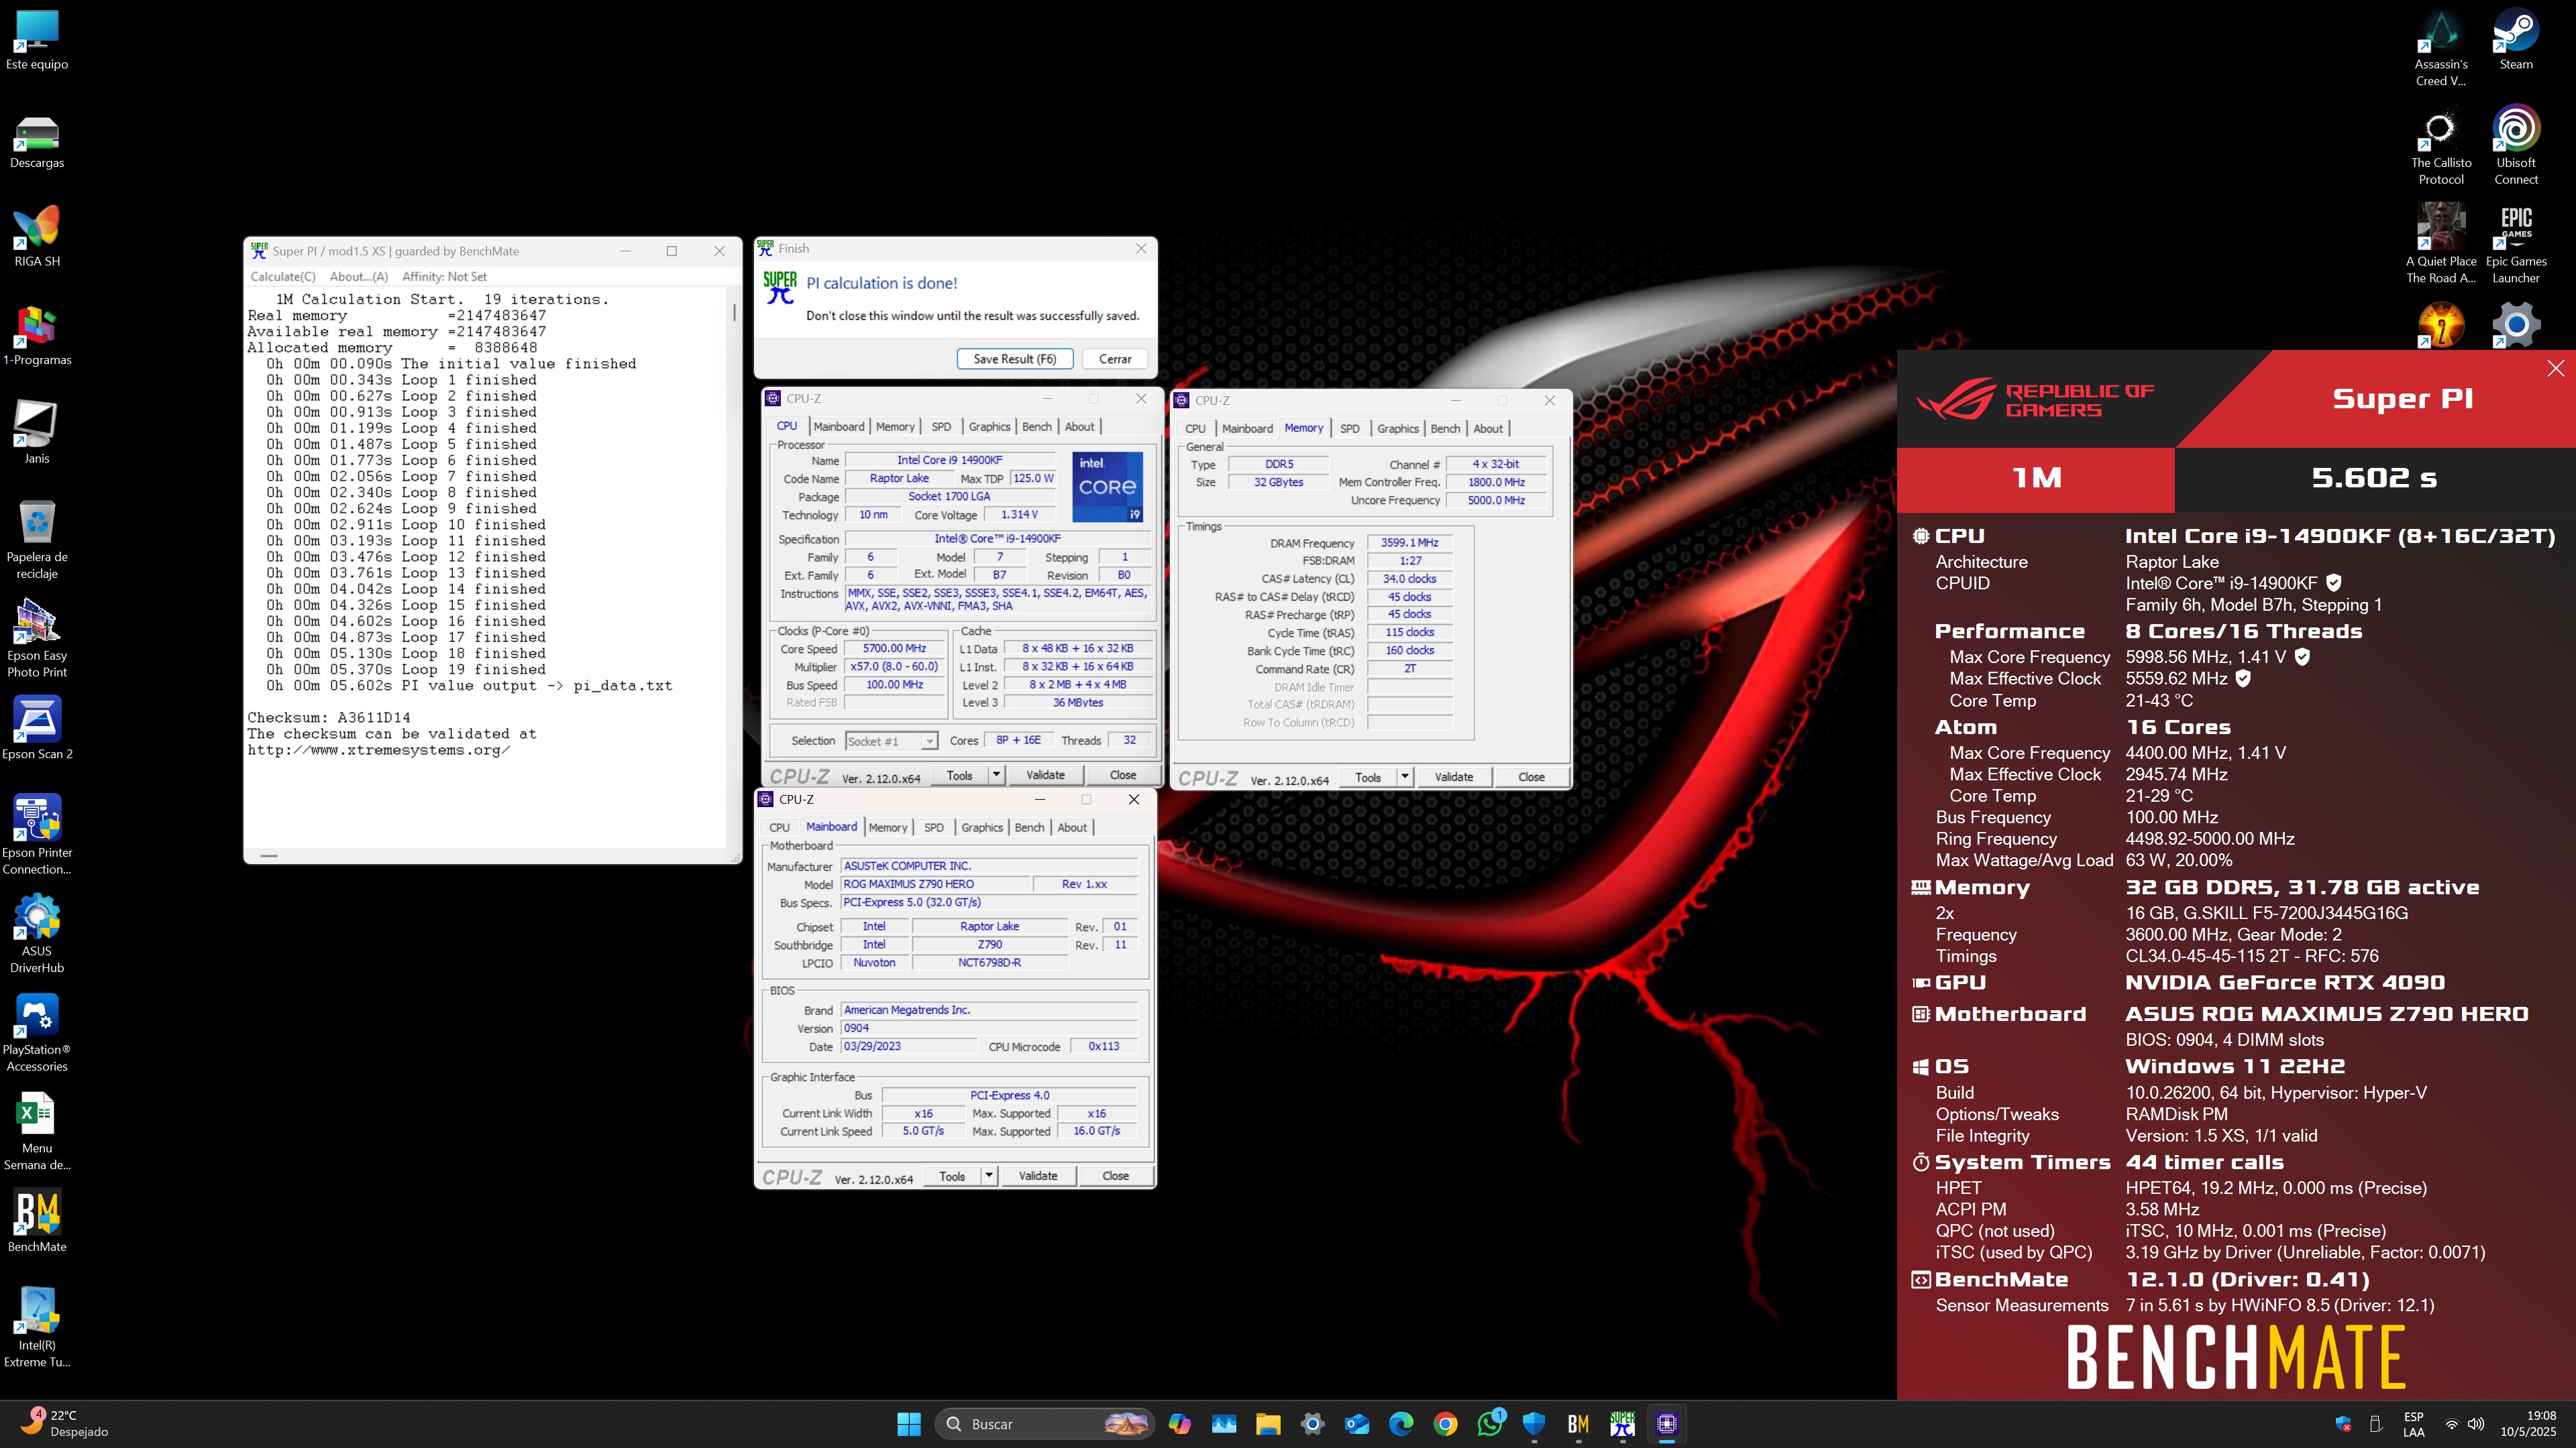The height and width of the screenshot is (1448, 2576).
Task: Open Este equipo desktop icon
Action: (x=37, y=40)
